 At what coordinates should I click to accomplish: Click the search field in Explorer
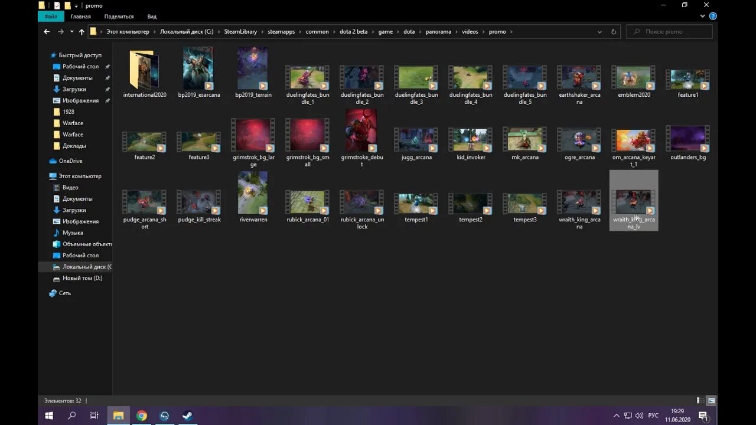(x=669, y=32)
